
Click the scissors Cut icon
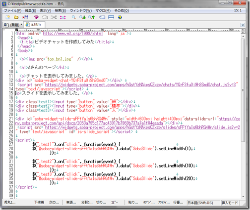[54, 17]
